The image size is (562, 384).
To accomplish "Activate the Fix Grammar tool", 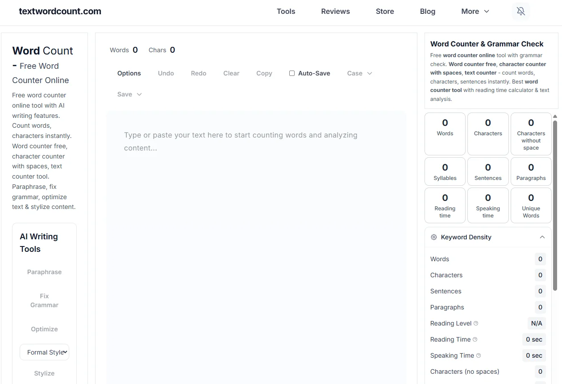I will (x=44, y=300).
